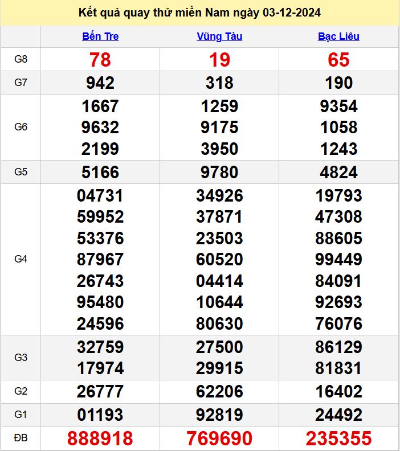
Task: Click G4 number 37871
Action: [x=219, y=217]
